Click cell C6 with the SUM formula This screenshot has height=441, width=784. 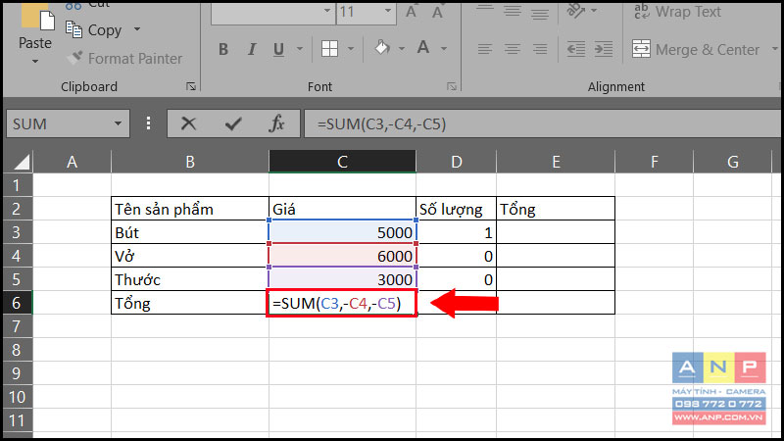[x=342, y=303]
